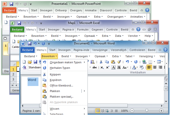Viewport: 172px width, 116px height.
Task: Toggle align right in Word toolbar
Action: click(x=160, y=67)
